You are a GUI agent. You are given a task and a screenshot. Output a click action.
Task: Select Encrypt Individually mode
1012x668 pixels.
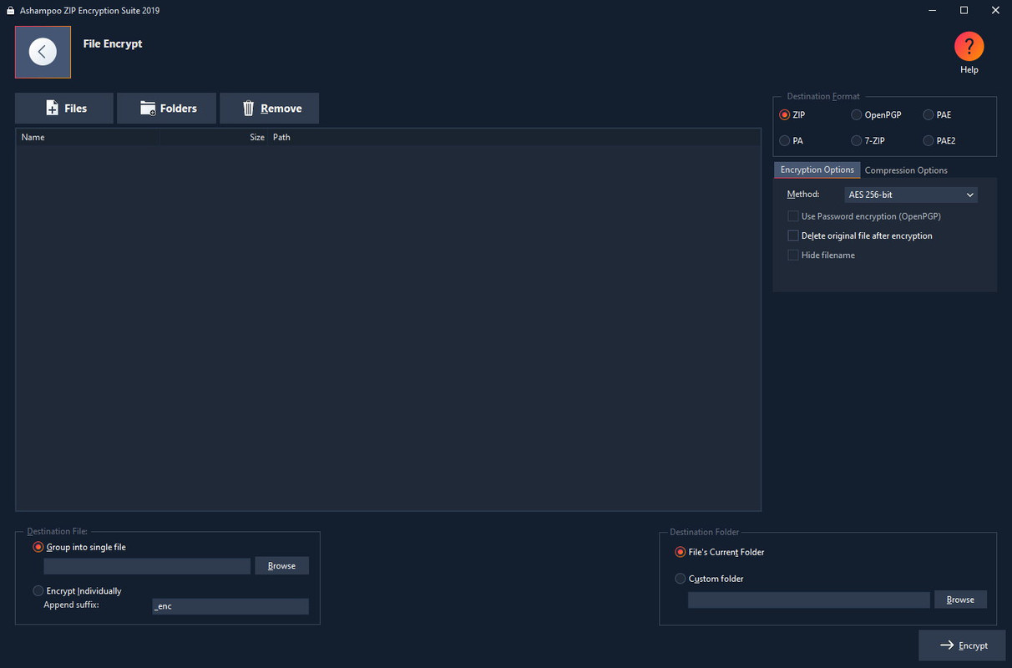pos(38,590)
